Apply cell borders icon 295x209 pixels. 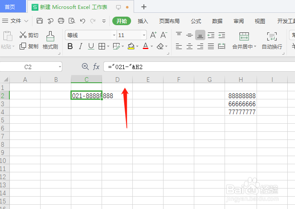pyautogui.click(x=102, y=46)
